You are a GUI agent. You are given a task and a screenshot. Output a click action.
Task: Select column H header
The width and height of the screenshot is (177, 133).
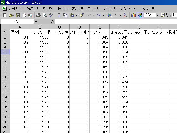[x=159, y=27]
